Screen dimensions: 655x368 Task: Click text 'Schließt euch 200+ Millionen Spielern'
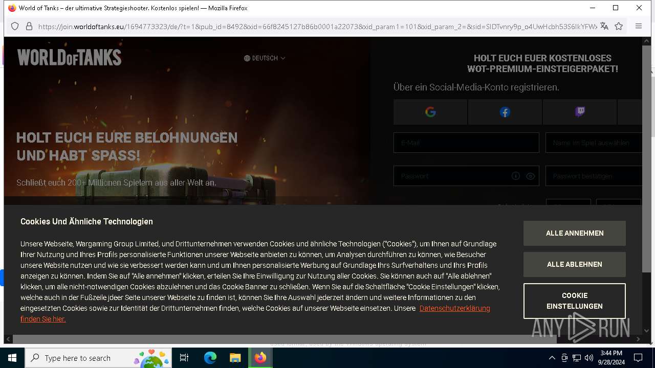[85, 182]
